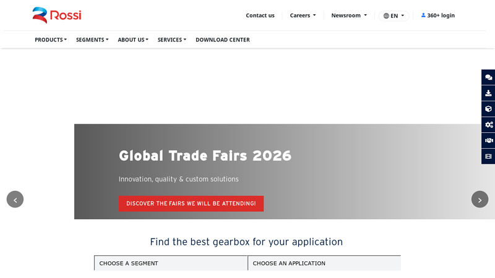
Task: Go to previous carousel slide
Action: click(15, 200)
